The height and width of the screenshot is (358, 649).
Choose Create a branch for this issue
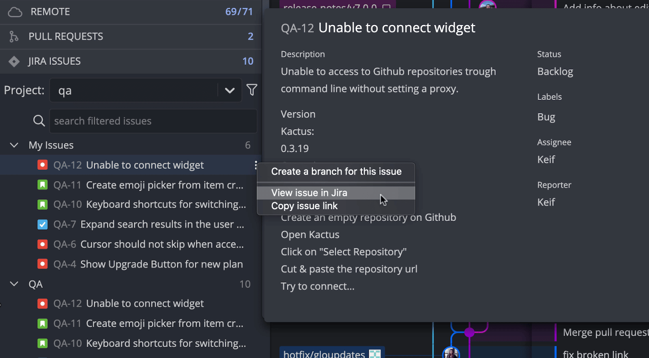[x=336, y=172]
